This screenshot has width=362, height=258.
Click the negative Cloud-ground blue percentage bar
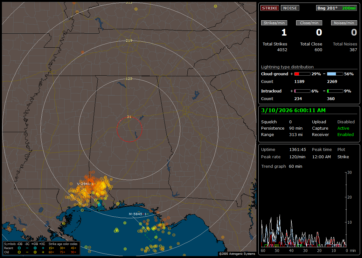pyautogui.click(x=335, y=74)
